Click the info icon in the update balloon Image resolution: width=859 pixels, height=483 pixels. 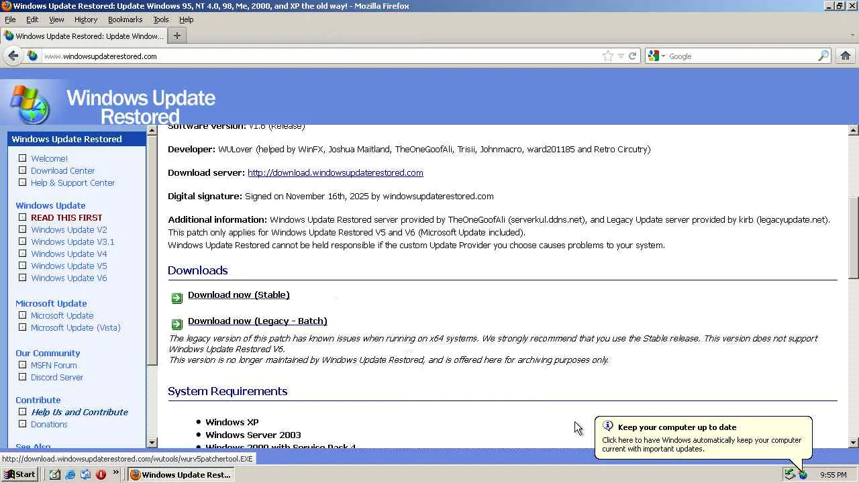(x=608, y=426)
